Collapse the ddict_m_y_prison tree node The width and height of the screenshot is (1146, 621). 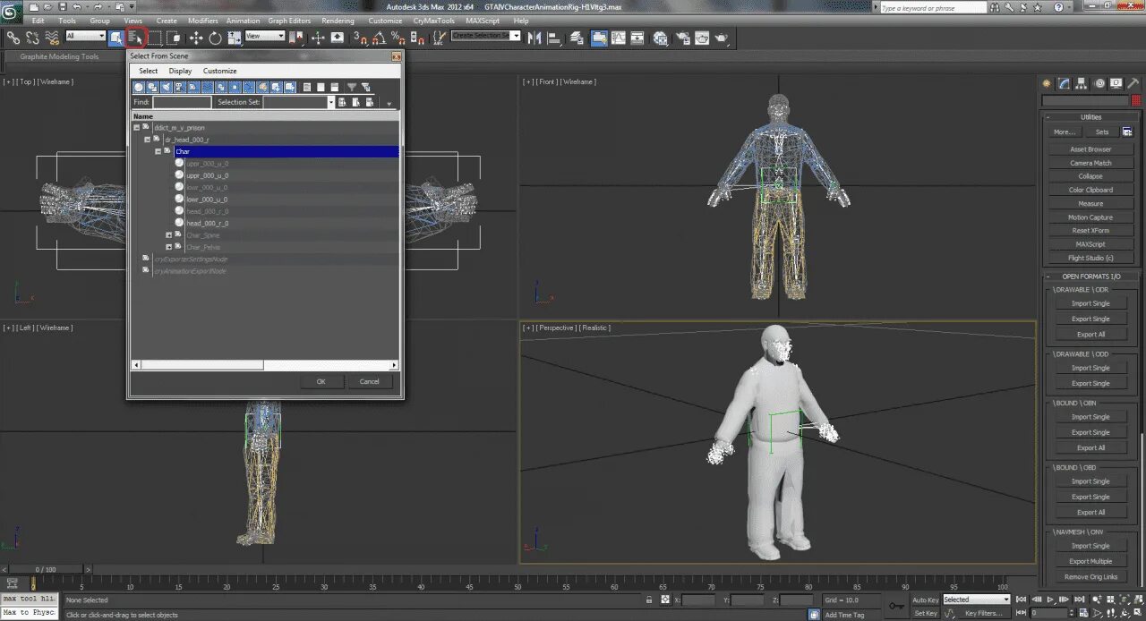(136, 128)
